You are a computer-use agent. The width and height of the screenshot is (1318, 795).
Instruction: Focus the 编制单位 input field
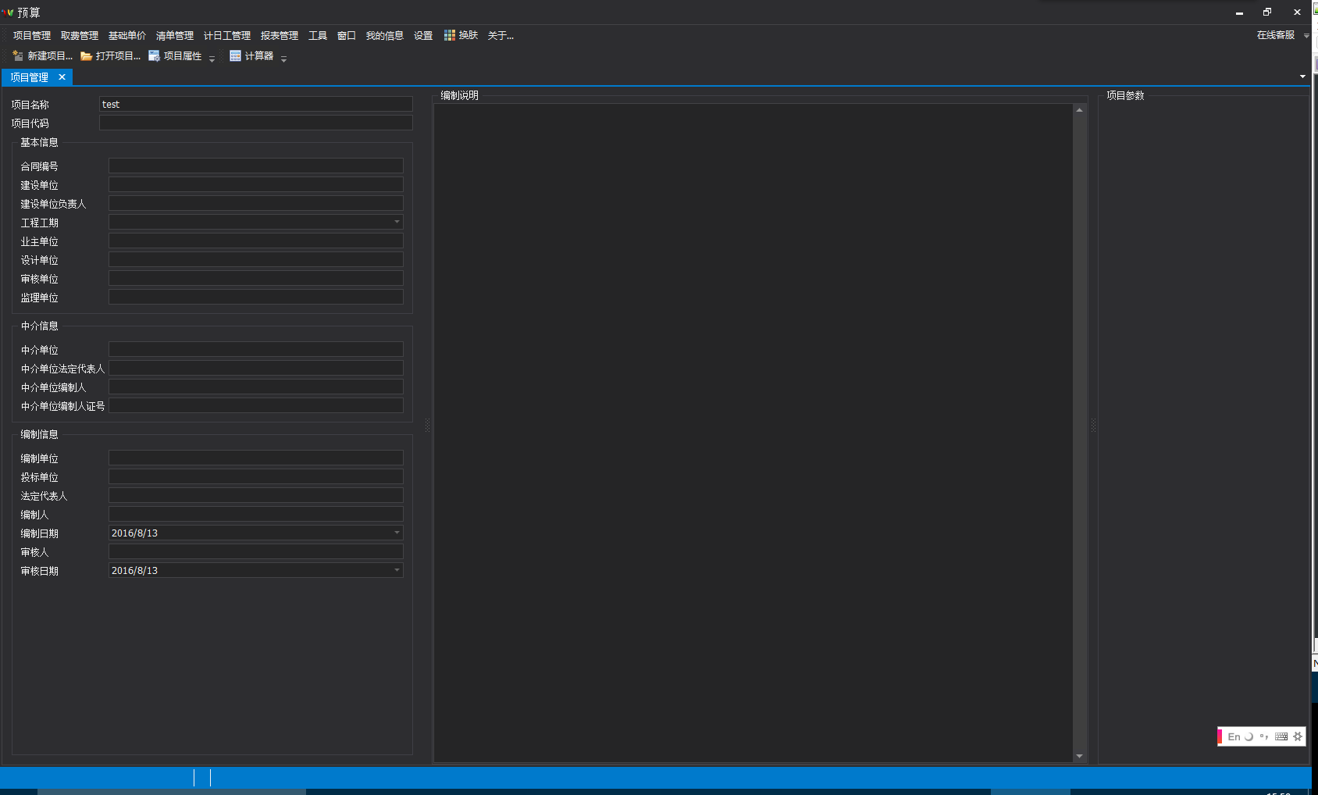(x=256, y=458)
